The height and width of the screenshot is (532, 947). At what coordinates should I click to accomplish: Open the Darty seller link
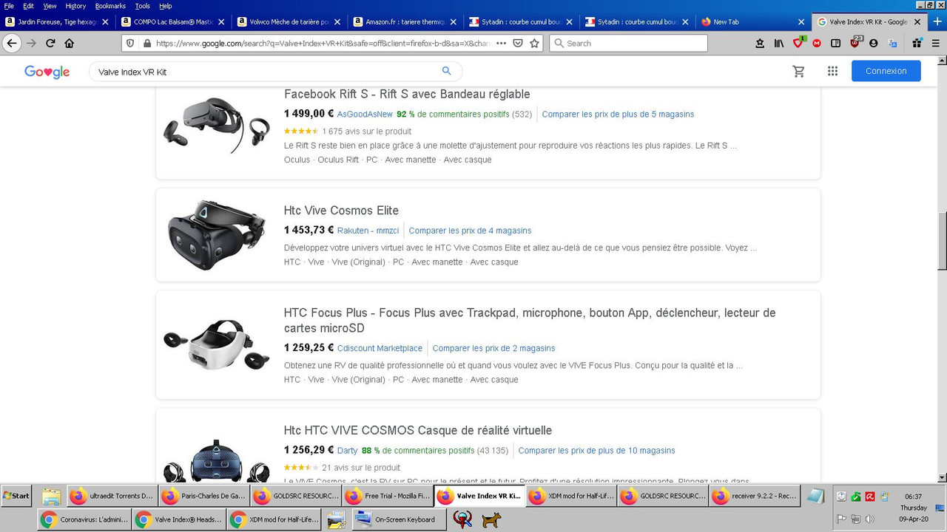pyautogui.click(x=347, y=450)
